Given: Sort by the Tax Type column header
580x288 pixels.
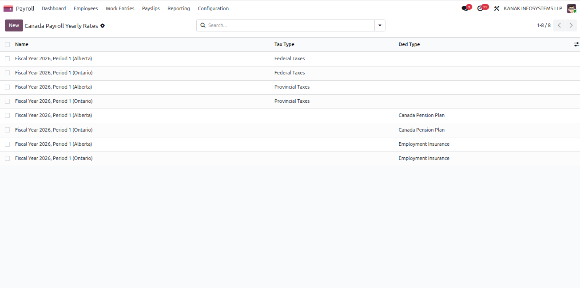Looking at the screenshot, I should (284, 44).
